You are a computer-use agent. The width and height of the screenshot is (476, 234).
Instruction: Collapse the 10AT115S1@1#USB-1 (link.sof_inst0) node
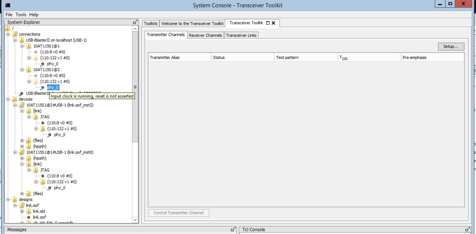point(15,152)
